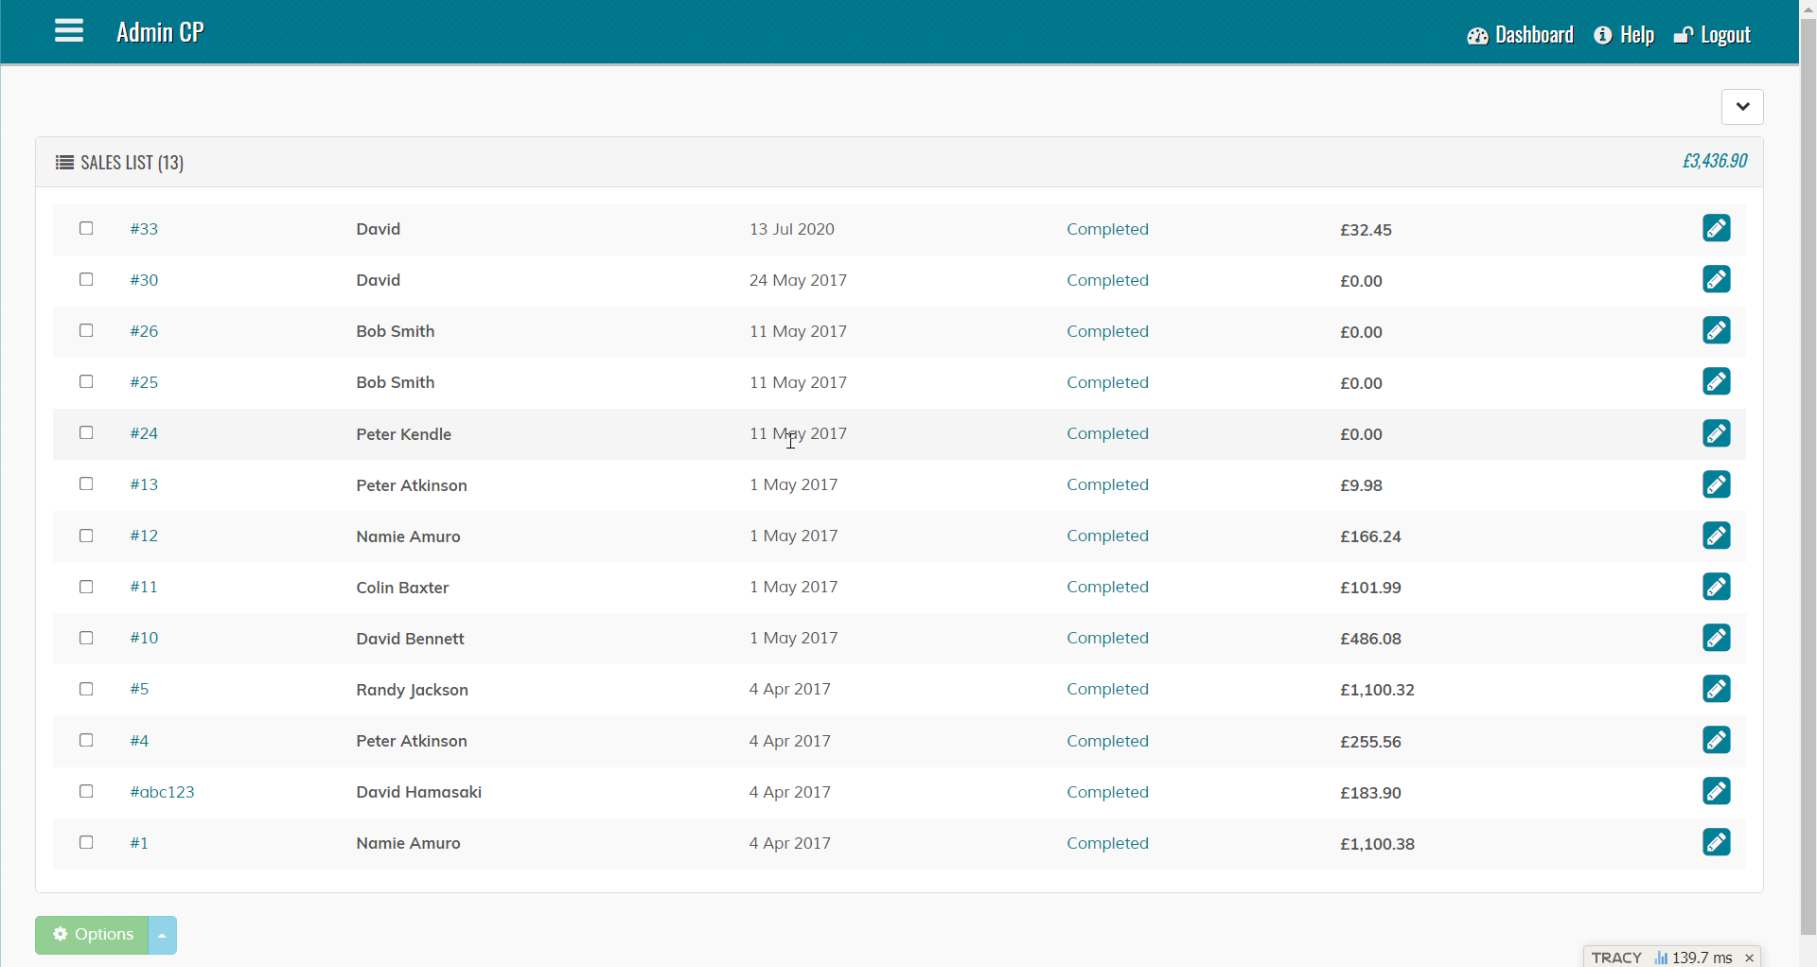Select the checkbox for sale #33
1817x967 pixels.
(x=86, y=228)
